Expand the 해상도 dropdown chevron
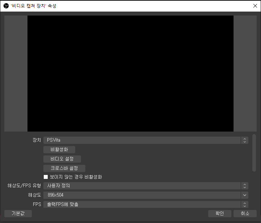261x223 pixels. point(244,195)
